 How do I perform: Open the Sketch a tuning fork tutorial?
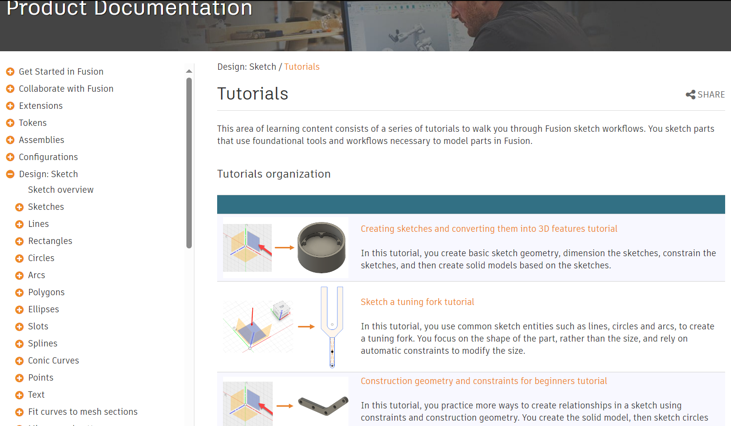(x=417, y=302)
